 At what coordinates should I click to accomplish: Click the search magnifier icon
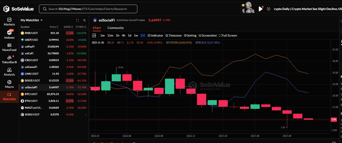(x=45, y=9)
